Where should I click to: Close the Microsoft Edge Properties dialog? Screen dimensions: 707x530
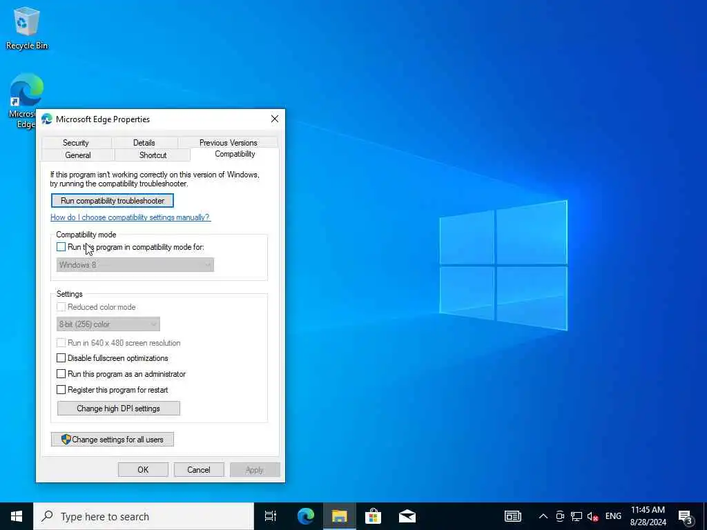[275, 119]
